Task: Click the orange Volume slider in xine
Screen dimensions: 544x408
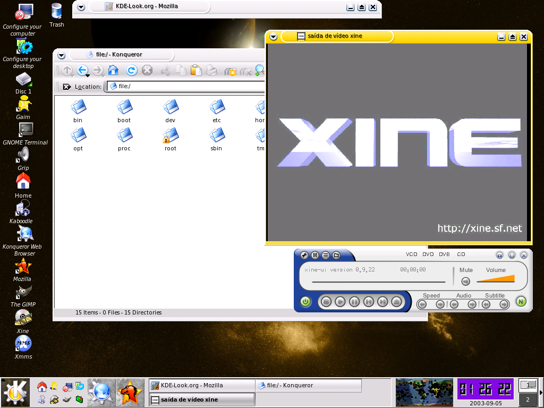Action: pyautogui.click(x=496, y=278)
